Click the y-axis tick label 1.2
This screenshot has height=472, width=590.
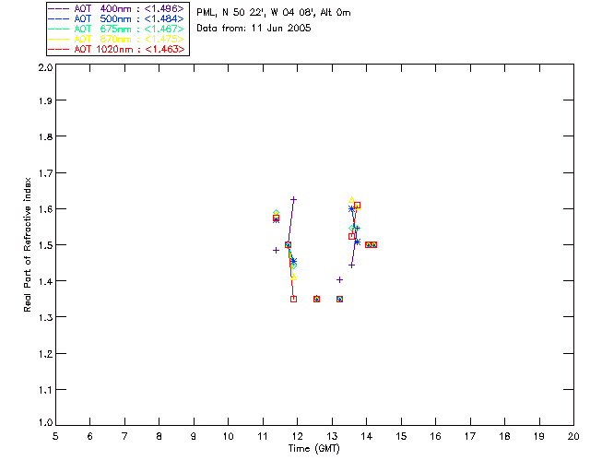click(x=45, y=354)
